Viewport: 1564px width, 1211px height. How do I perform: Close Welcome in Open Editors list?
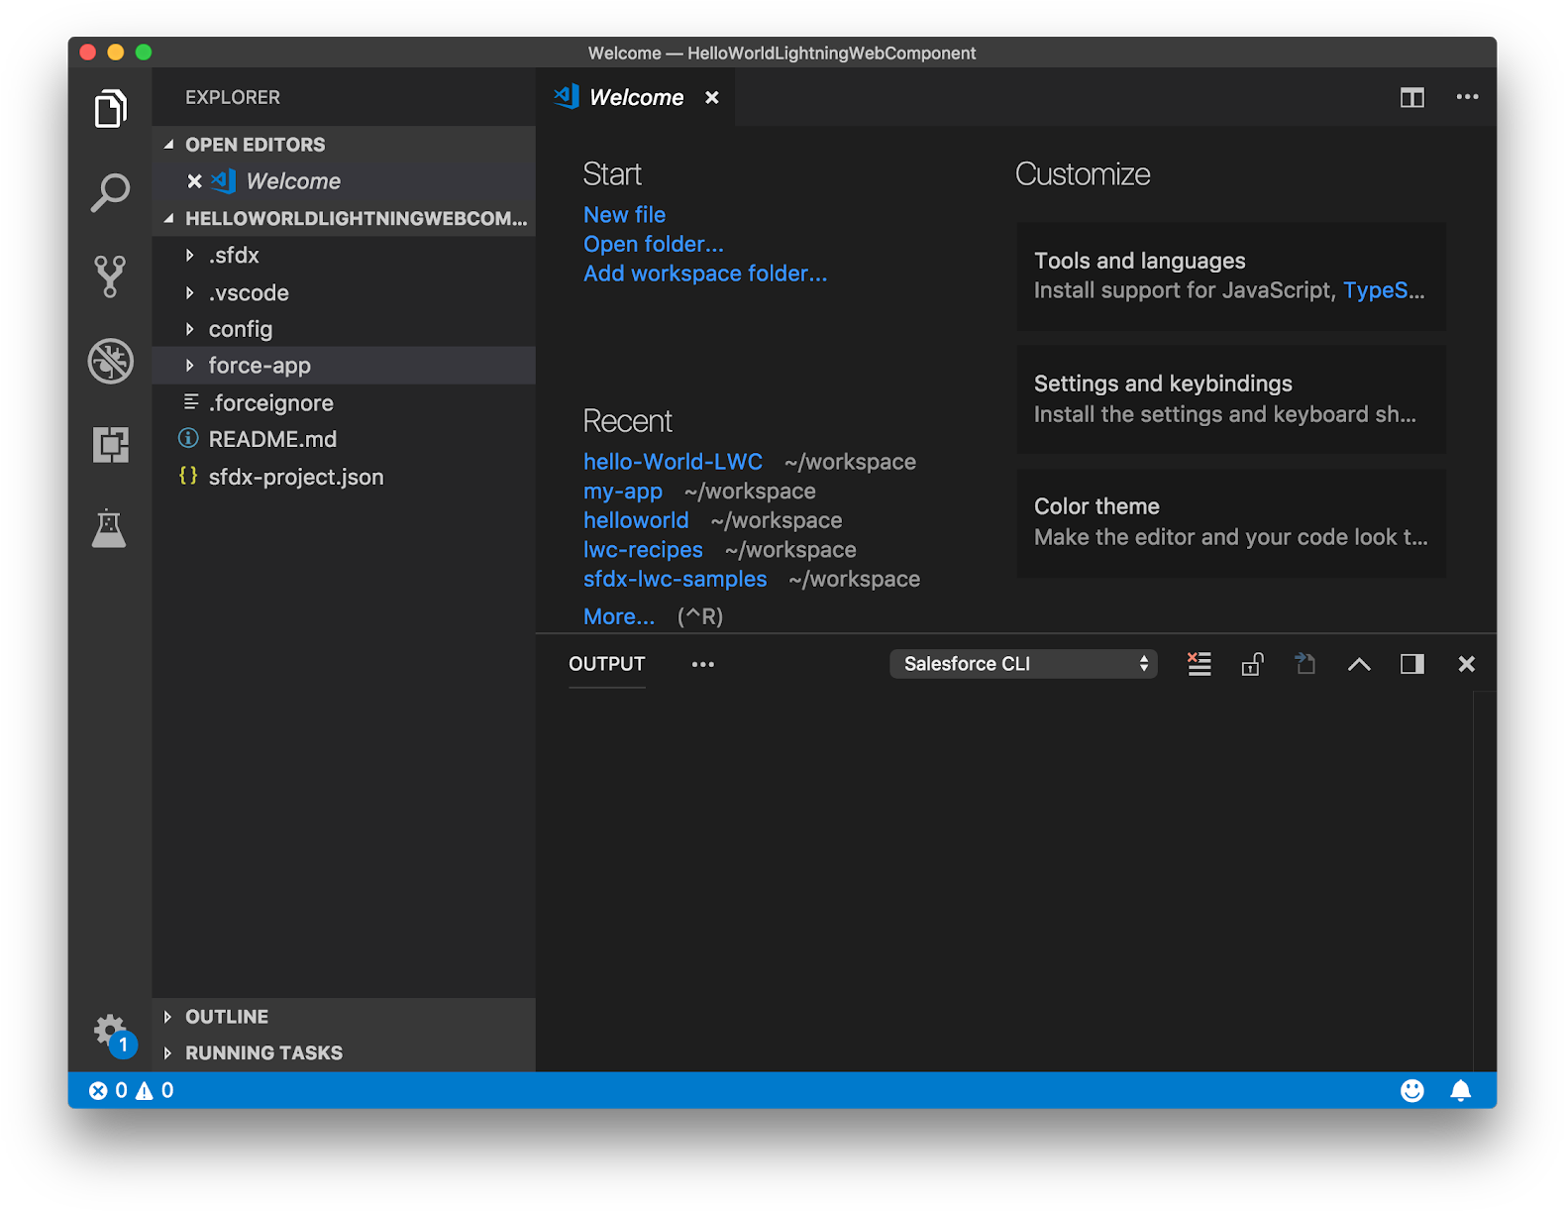click(194, 181)
